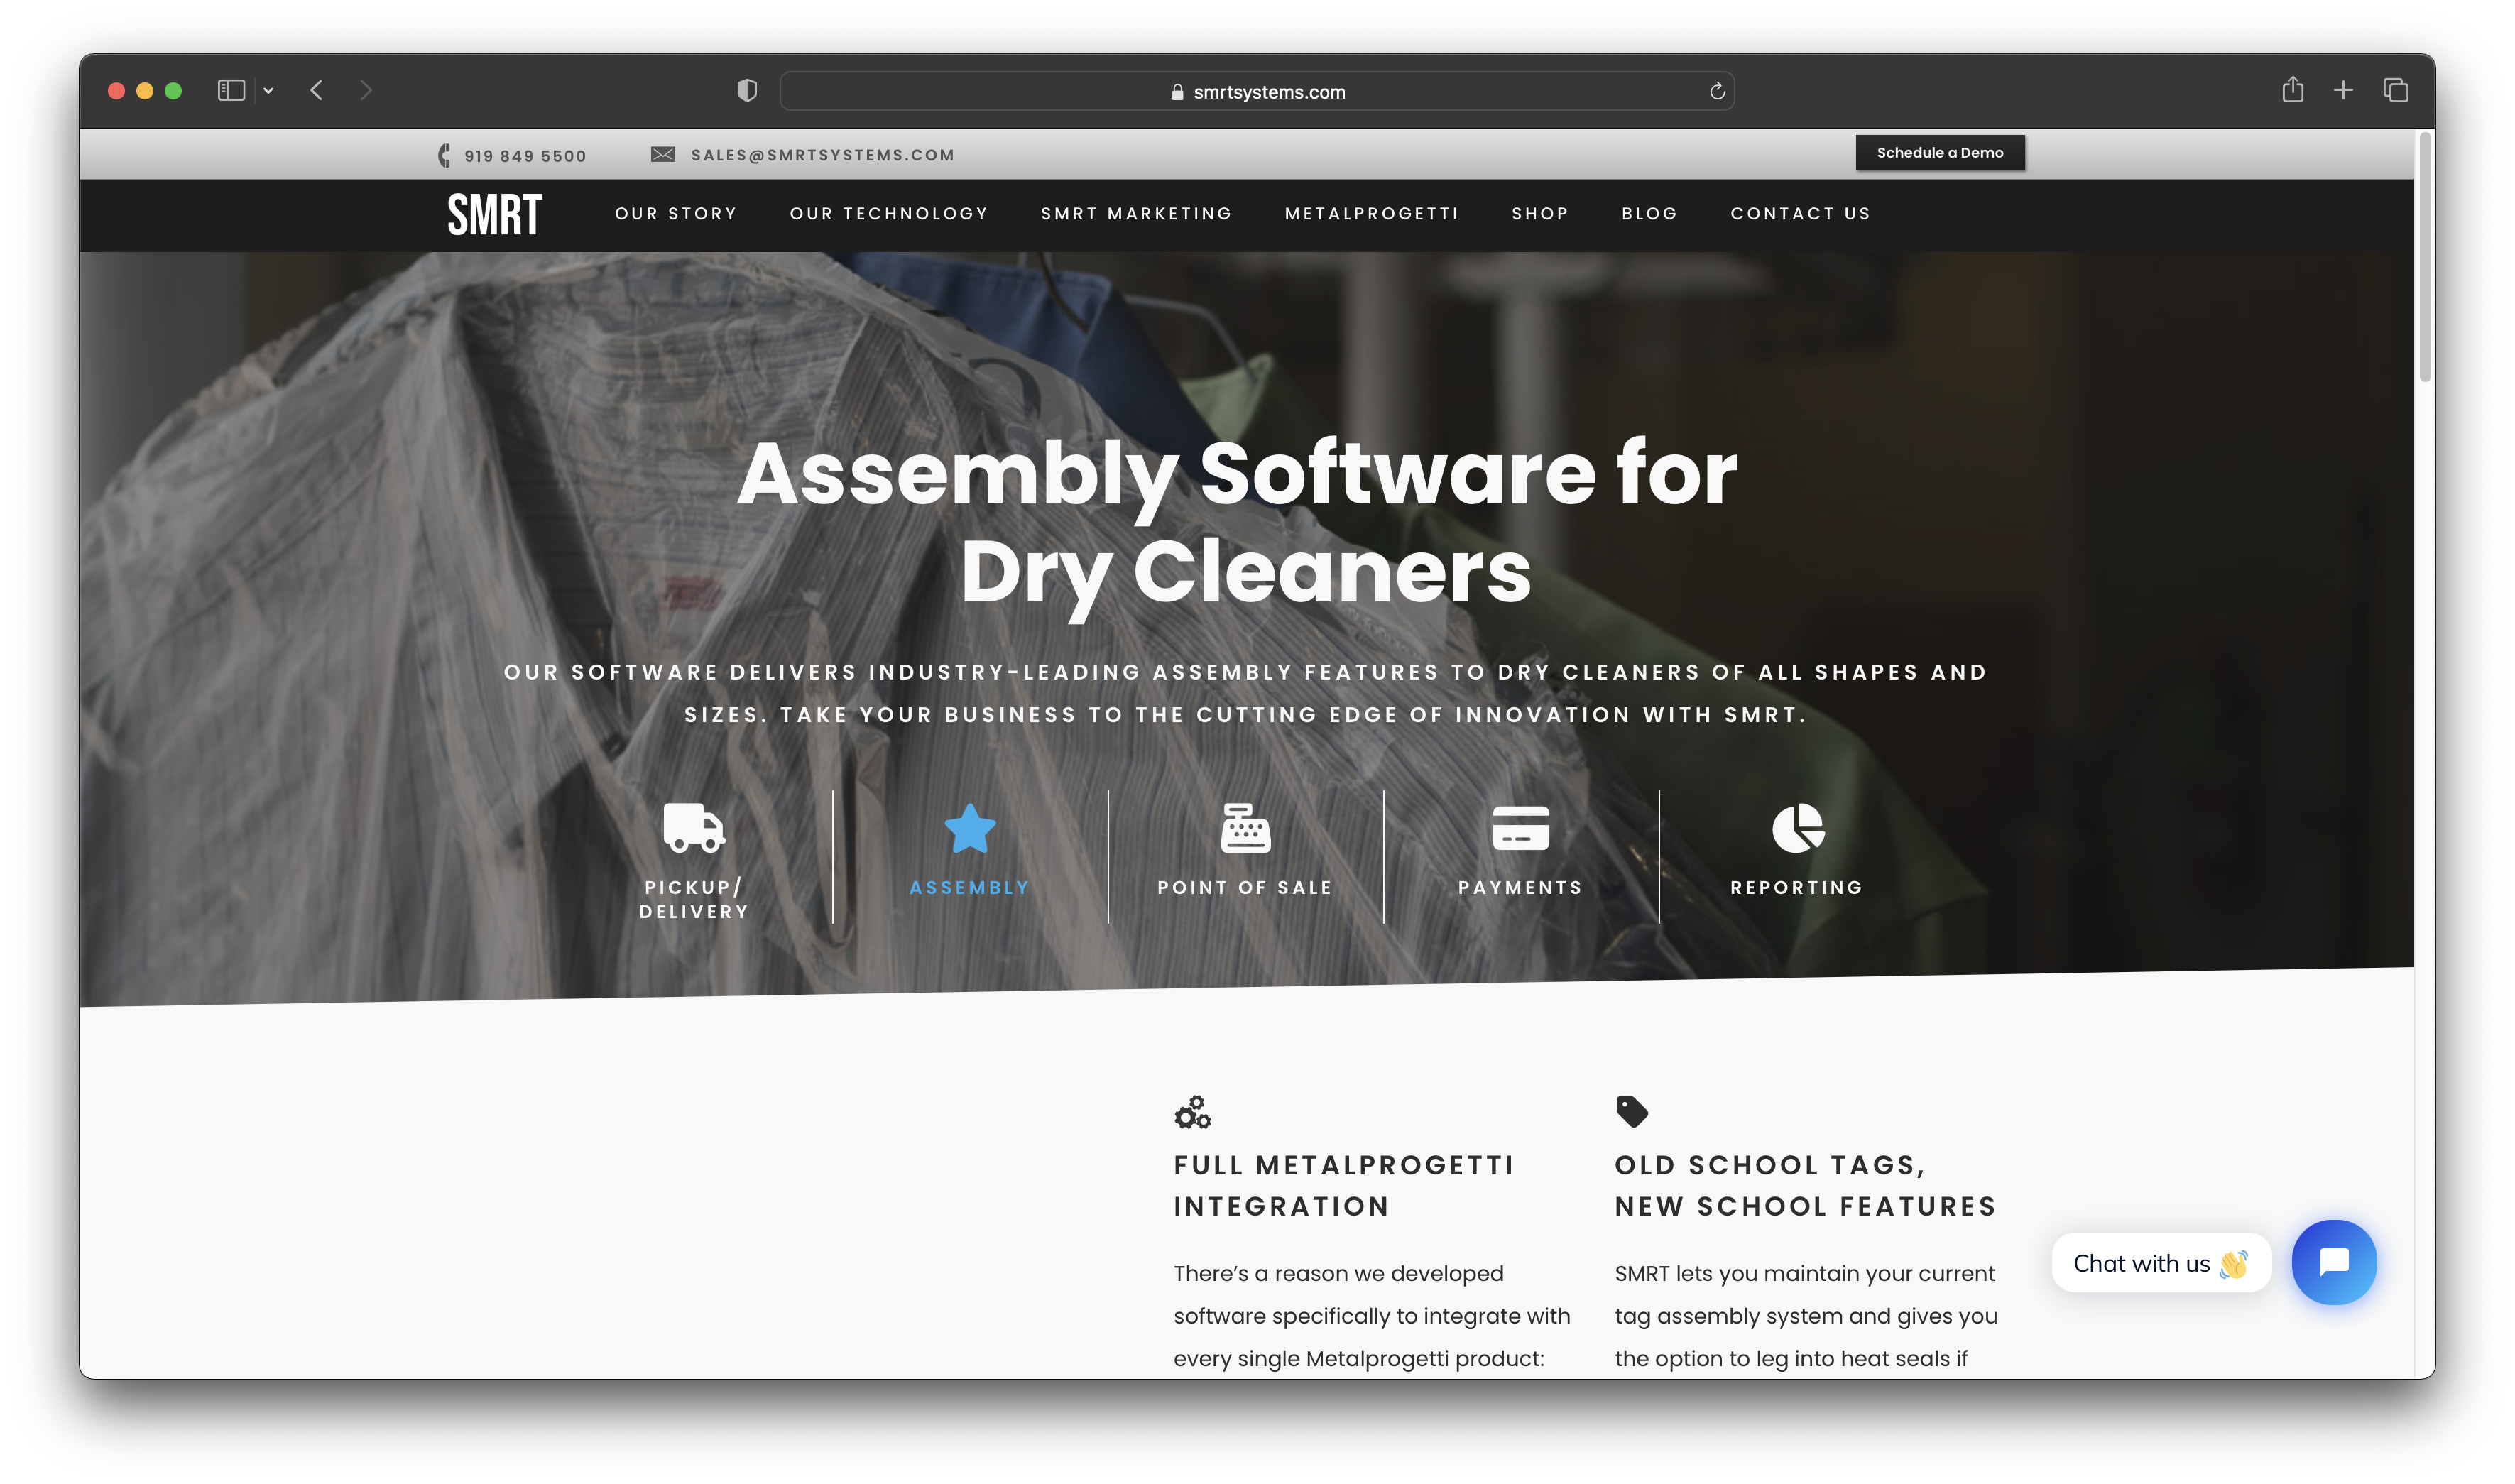Image resolution: width=2515 pixels, height=1484 pixels.
Task: Select the Payments credit card icon
Action: (x=1521, y=828)
